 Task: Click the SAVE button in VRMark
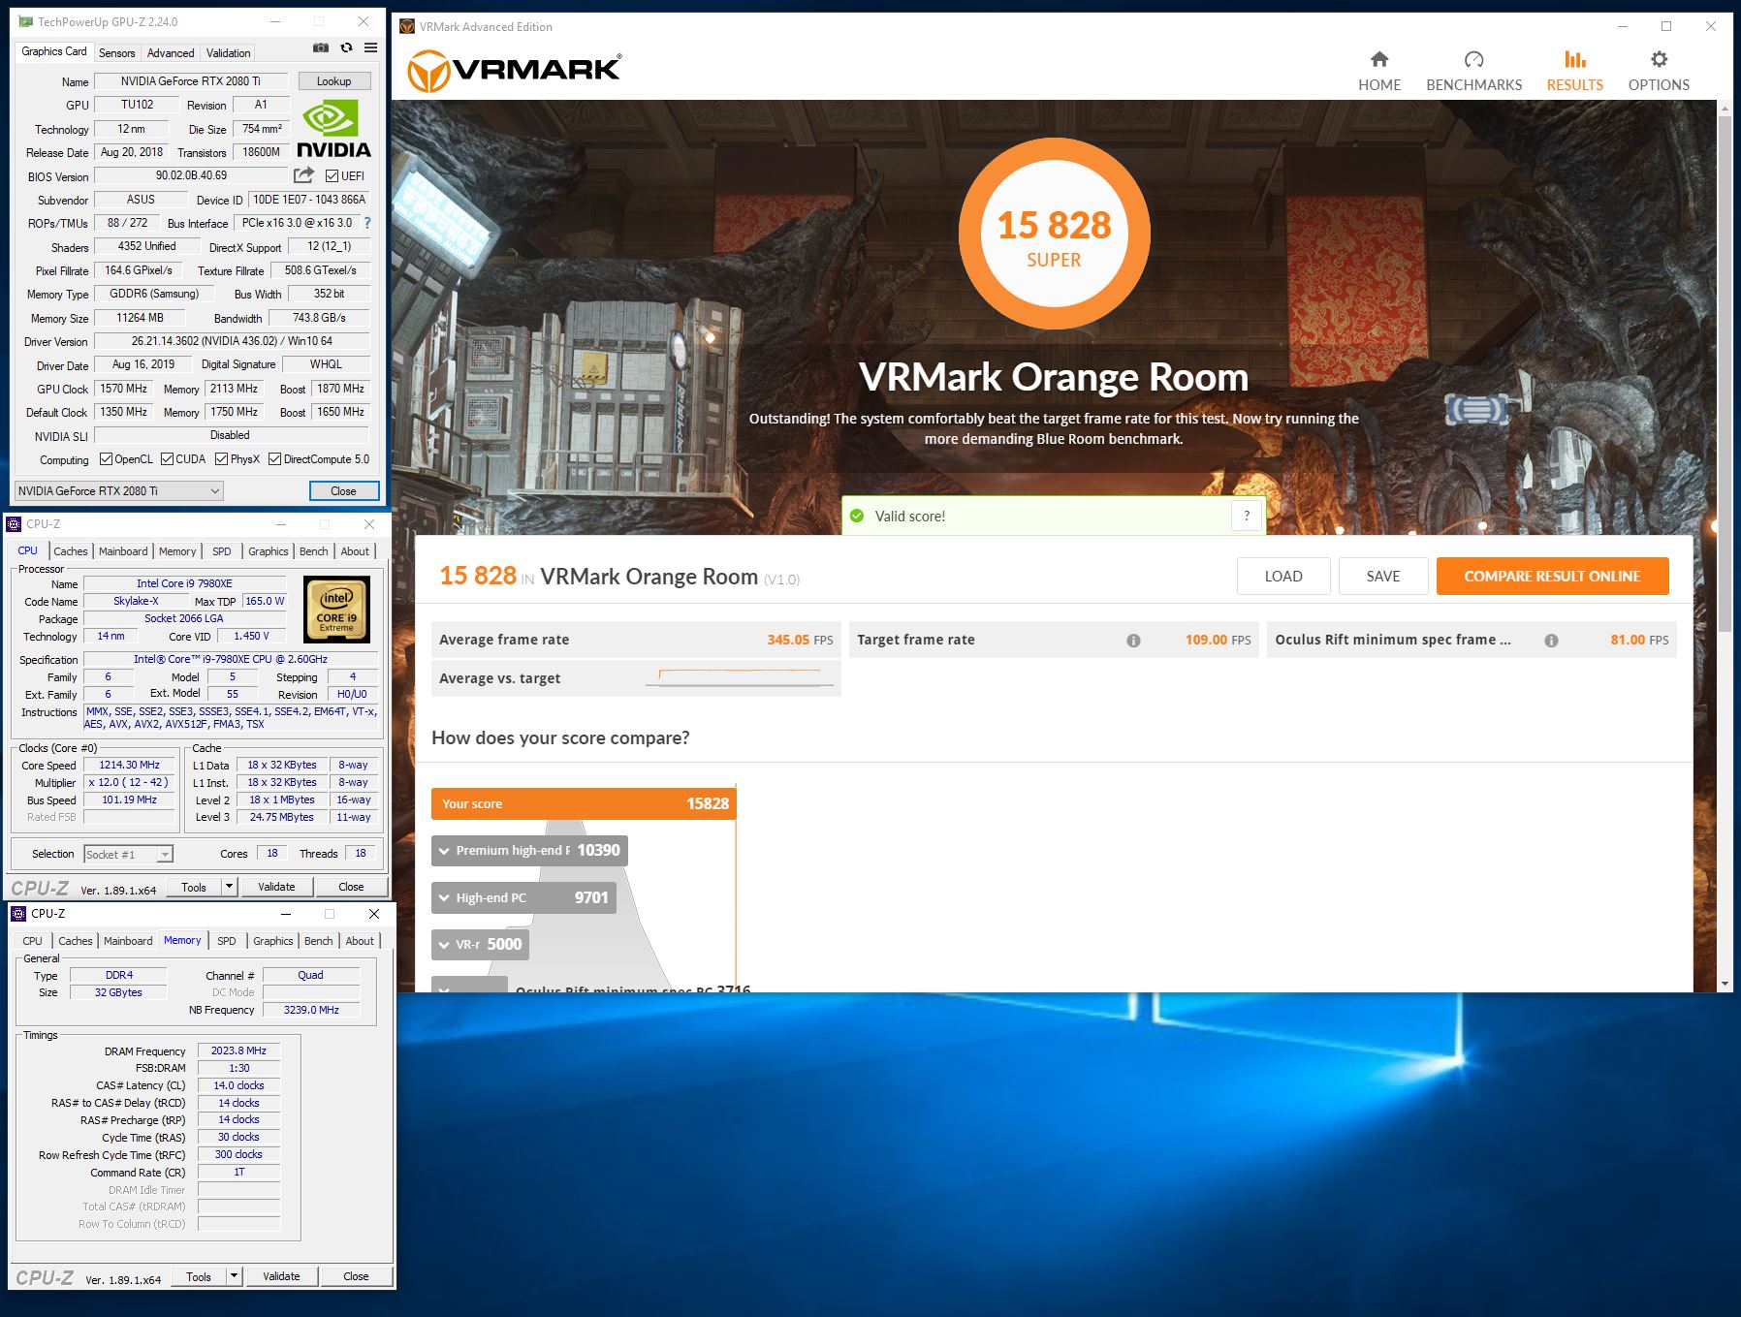1383,577
